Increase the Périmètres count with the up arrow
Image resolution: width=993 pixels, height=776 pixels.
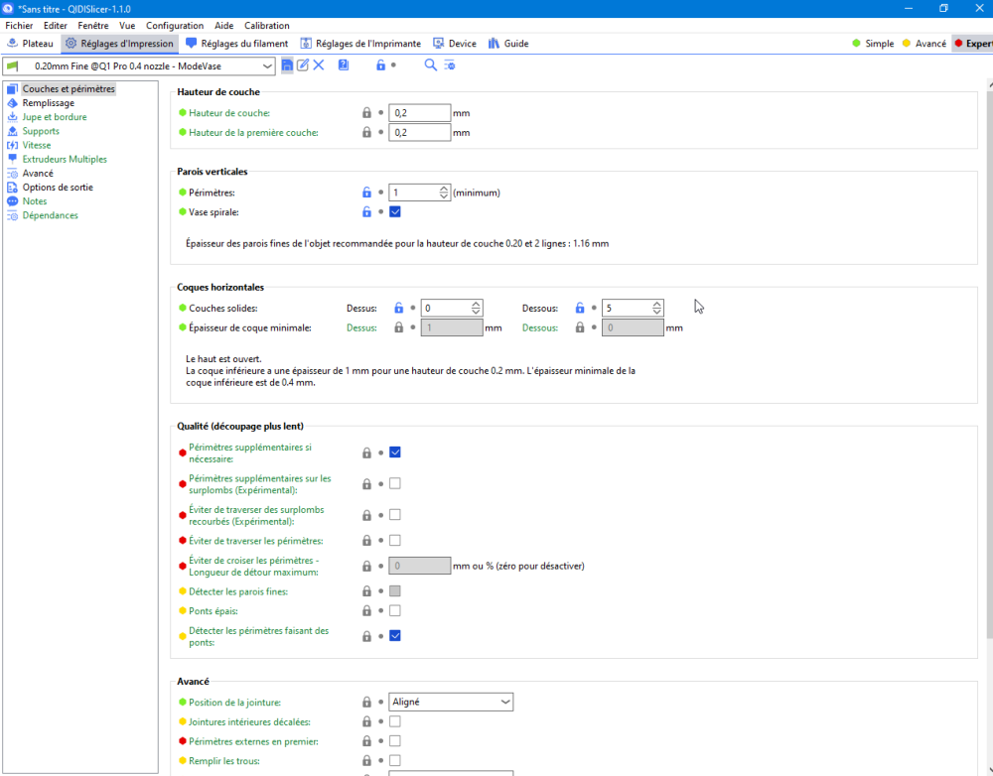point(444,189)
